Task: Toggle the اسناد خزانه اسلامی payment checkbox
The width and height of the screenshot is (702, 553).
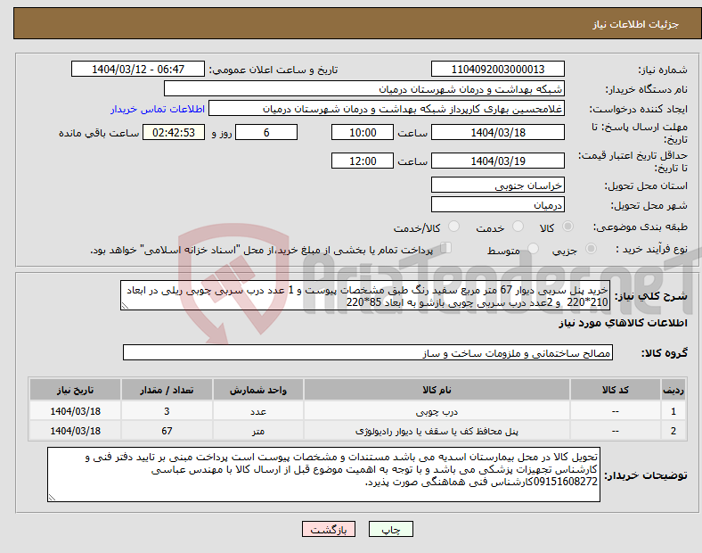Action: 446,248
